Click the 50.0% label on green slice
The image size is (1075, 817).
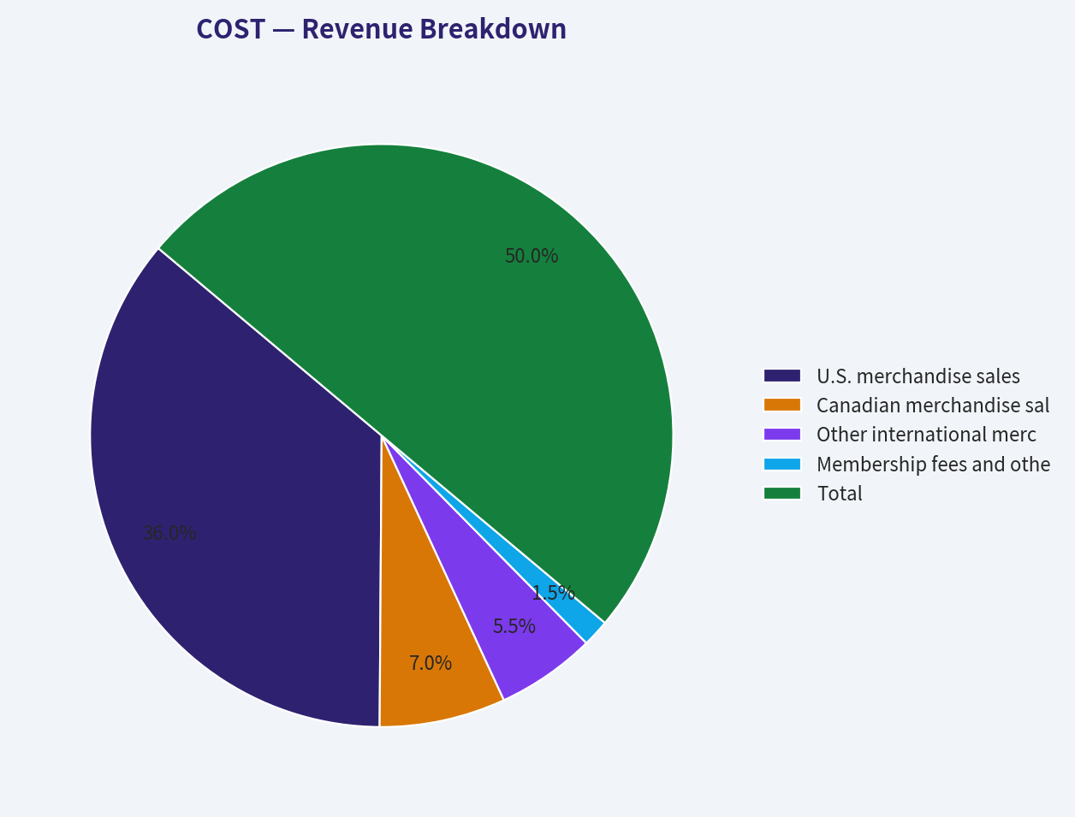[532, 256]
